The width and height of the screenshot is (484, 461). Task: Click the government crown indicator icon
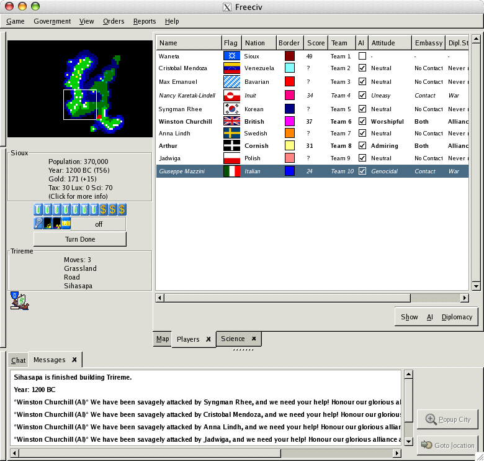pos(66,223)
